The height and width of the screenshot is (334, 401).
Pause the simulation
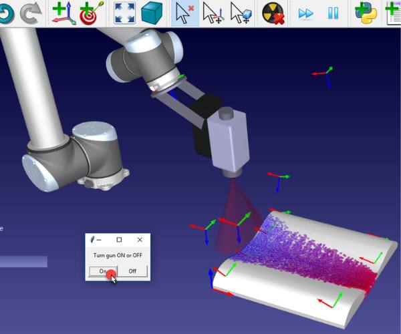tap(333, 13)
